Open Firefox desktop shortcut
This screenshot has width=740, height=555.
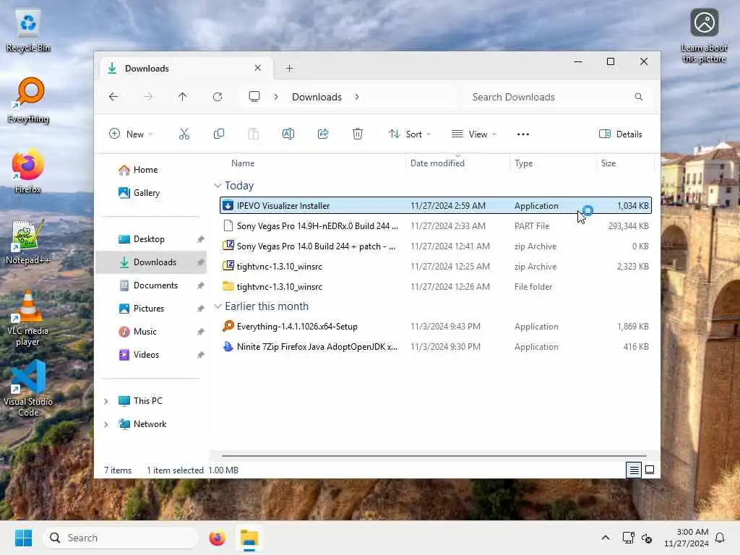pos(28,171)
